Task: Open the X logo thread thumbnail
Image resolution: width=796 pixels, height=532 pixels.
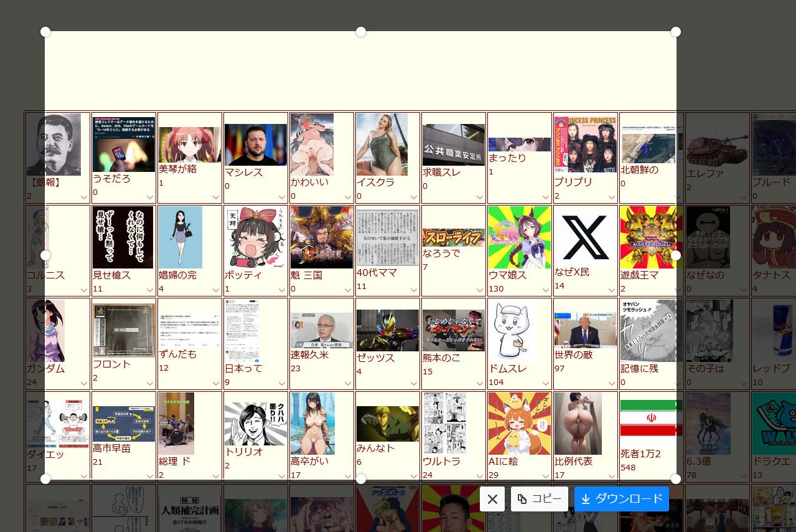Action: [x=585, y=235]
